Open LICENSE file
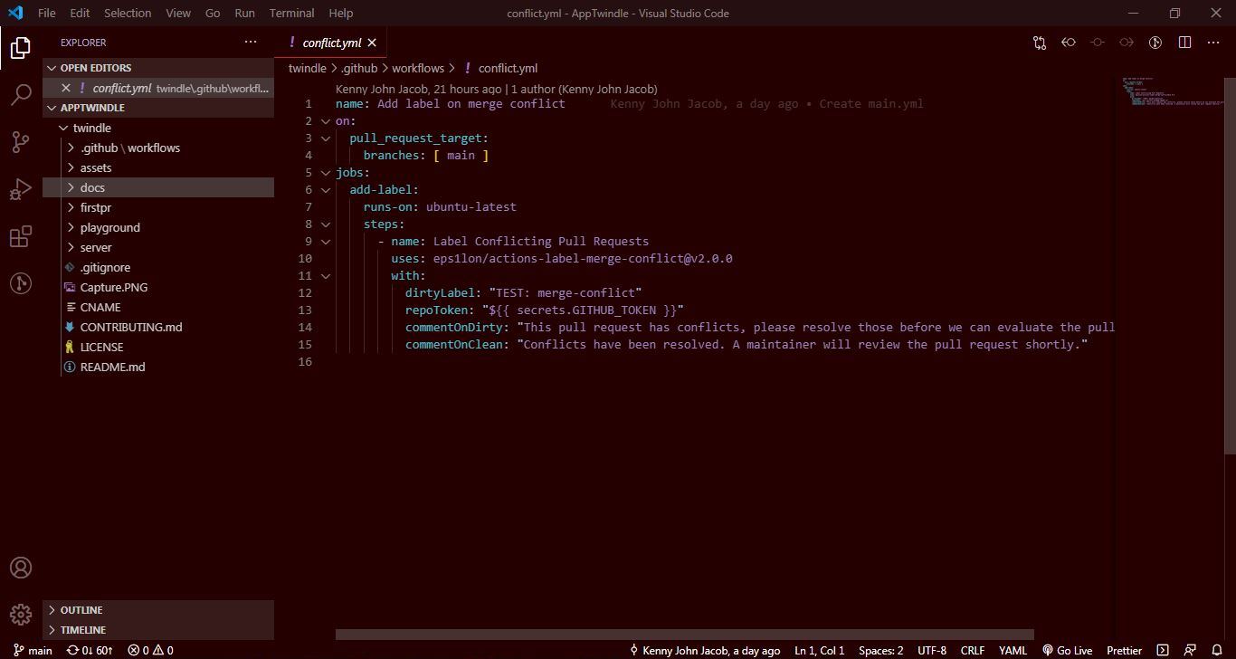The height and width of the screenshot is (659, 1236). (158, 347)
